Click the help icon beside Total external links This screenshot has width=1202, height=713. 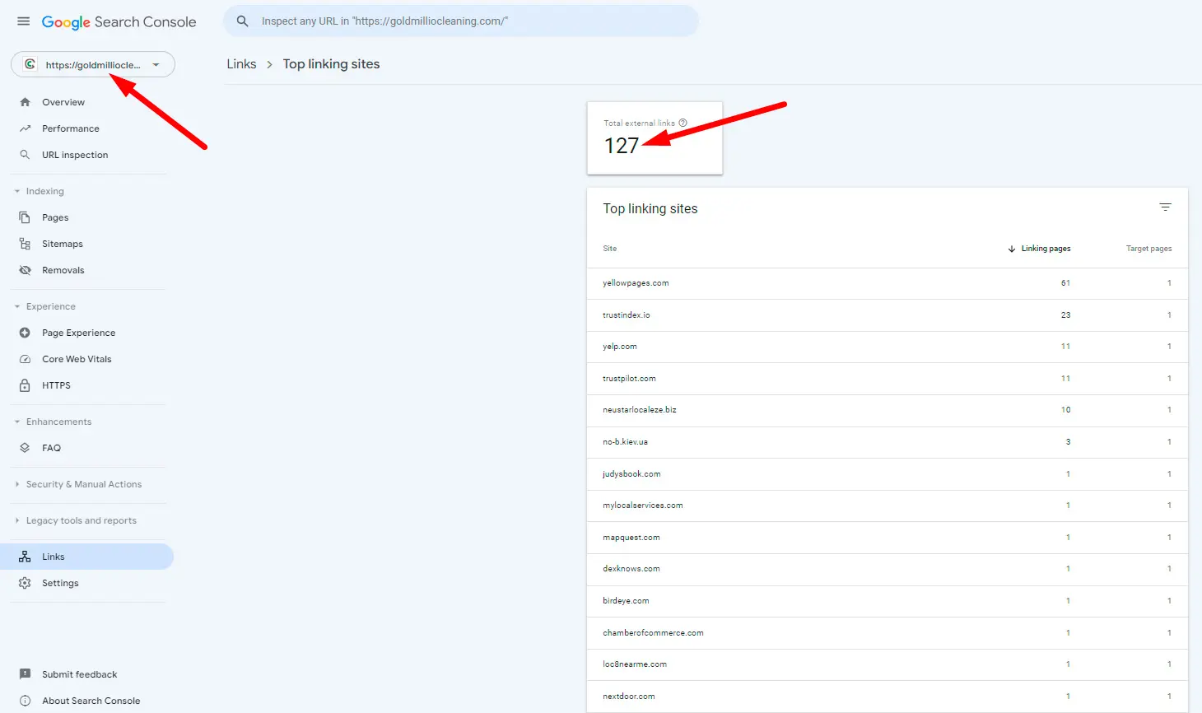tap(683, 123)
